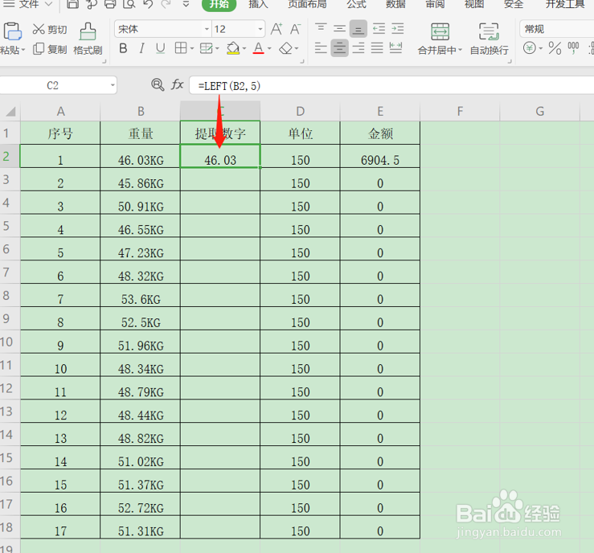The image size is (594, 553).
Task: Toggle top vertical alignment
Action: coord(321,28)
